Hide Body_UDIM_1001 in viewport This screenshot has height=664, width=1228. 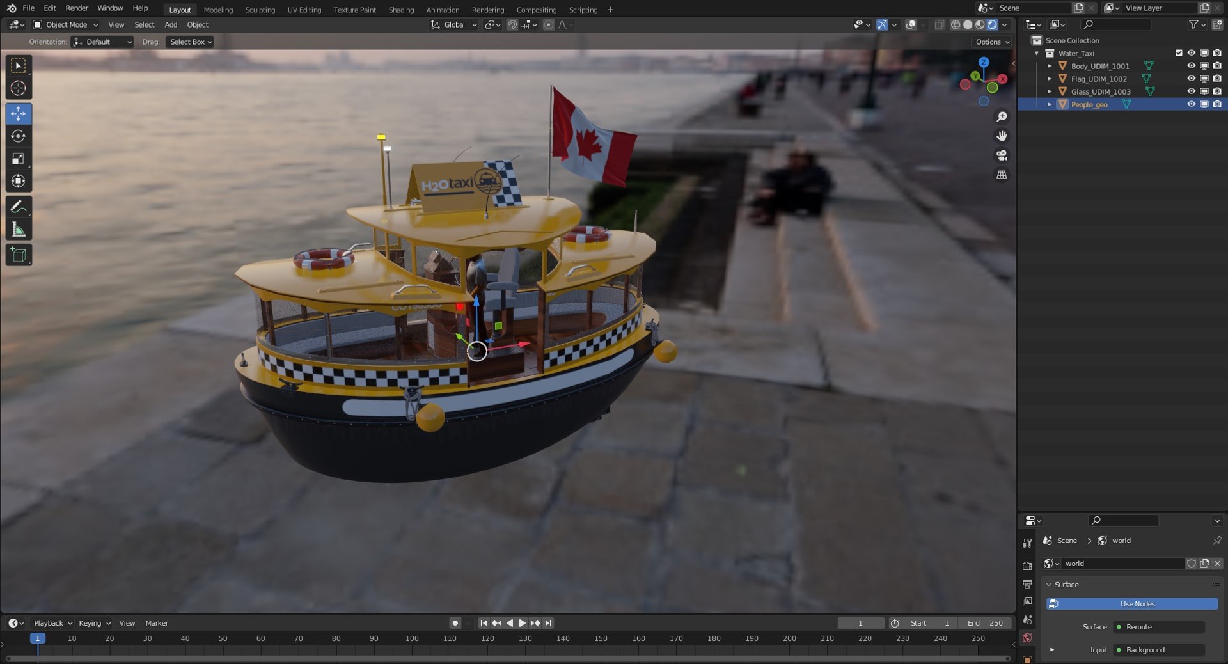pyautogui.click(x=1191, y=66)
